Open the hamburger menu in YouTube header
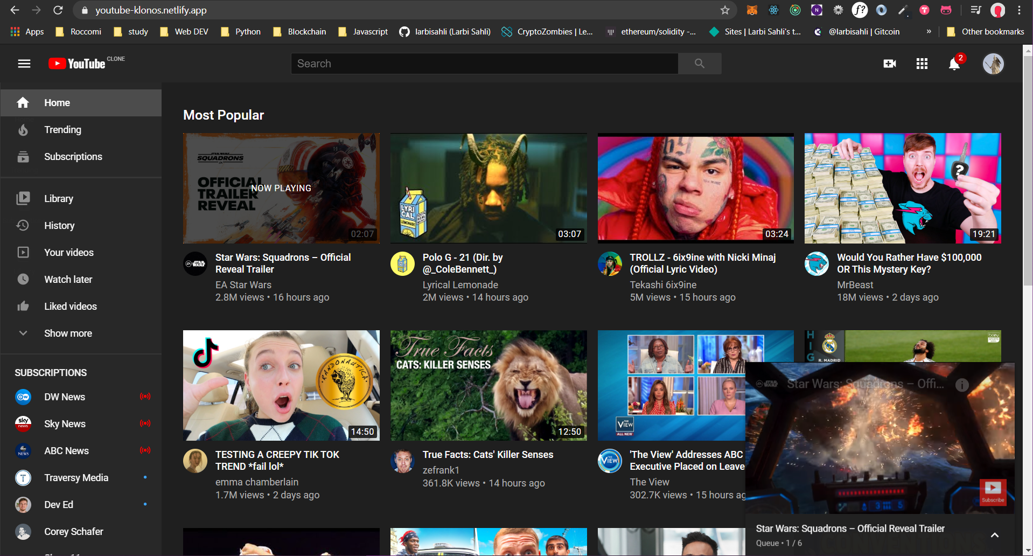This screenshot has height=556, width=1033. click(24, 64)
